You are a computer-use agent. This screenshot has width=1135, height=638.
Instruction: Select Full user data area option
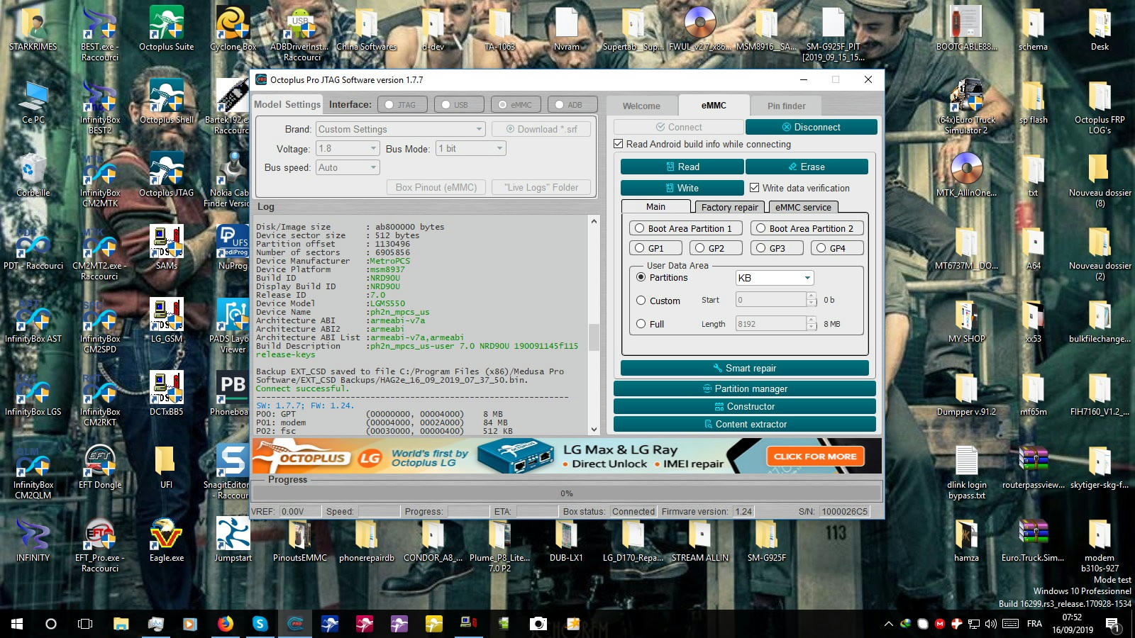click(641, 324)
